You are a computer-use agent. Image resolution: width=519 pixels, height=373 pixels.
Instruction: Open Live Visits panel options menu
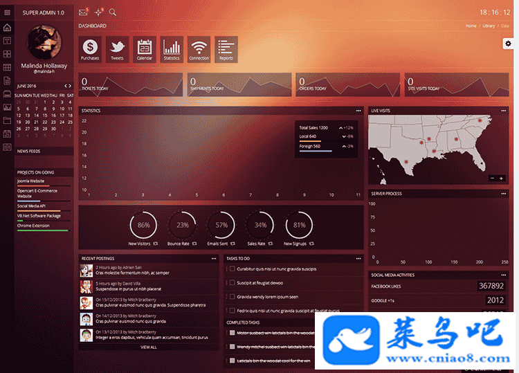click(504, 111)
